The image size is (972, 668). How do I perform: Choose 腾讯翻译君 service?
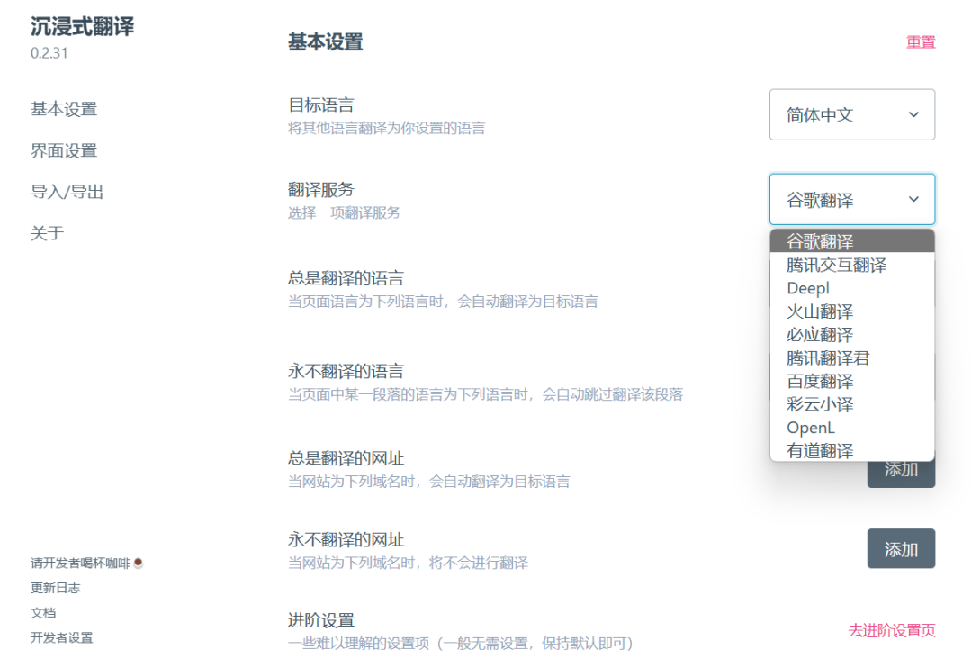pyautogui.click(x=851, y=358)
